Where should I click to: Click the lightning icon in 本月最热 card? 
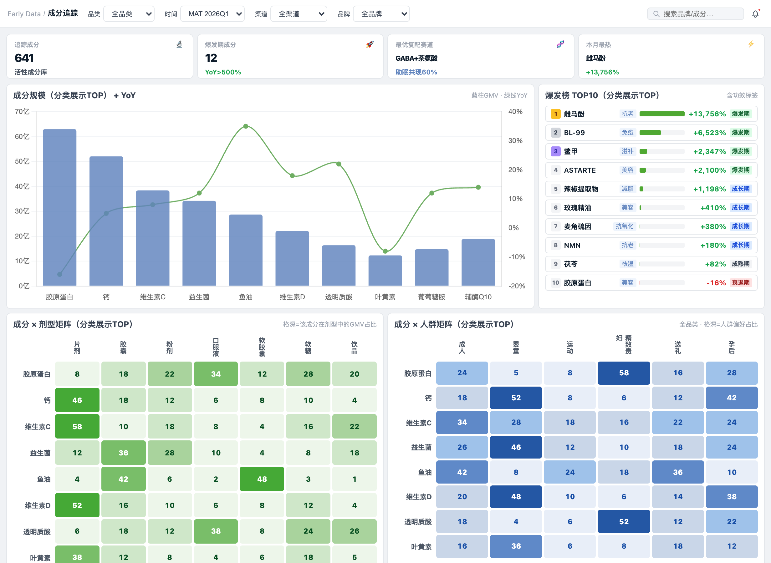click(x=751, y=44)
